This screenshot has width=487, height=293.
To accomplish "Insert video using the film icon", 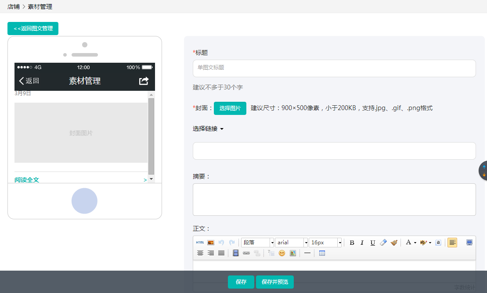I will click(236, 253).
